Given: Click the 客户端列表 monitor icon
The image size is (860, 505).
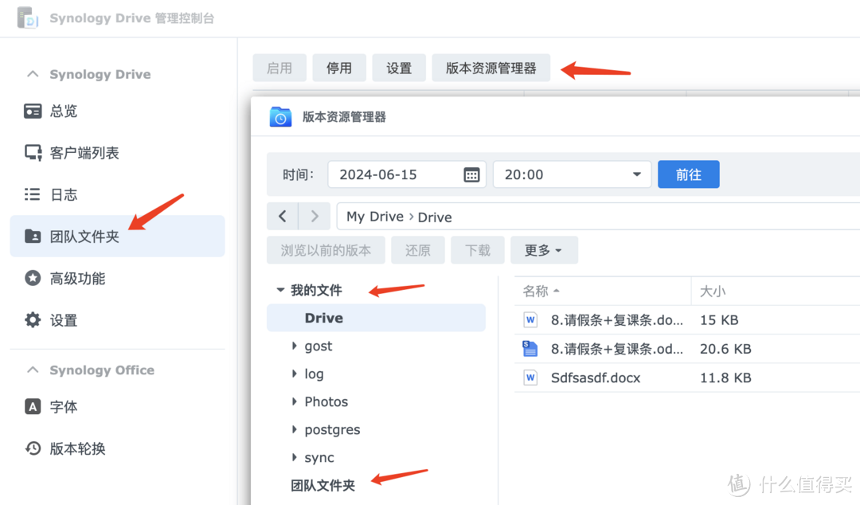Looking at the screenshot, I should 33,153.
